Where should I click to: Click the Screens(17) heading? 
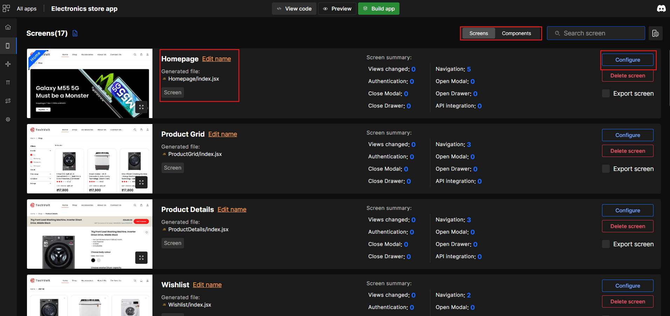click(47, 33)
